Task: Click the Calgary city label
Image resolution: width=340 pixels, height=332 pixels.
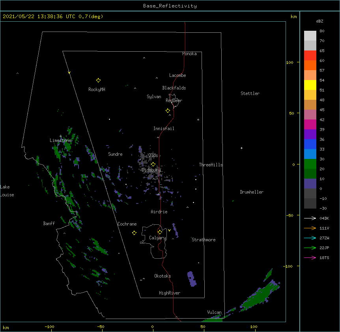Action: click(157, 238)
